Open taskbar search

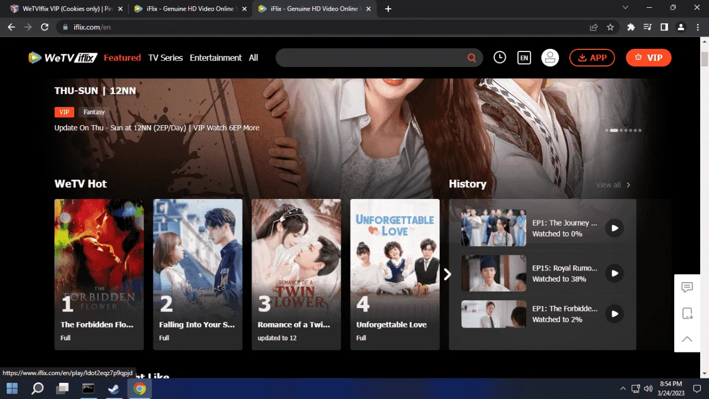(38, 388)
